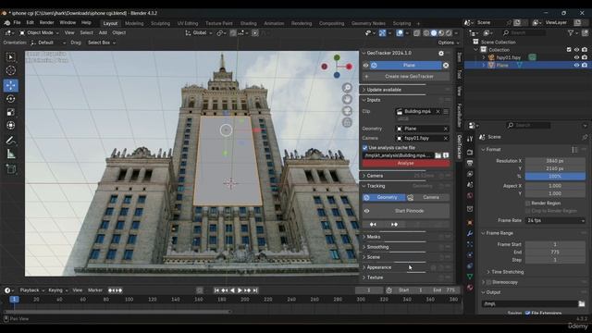This screenshot has width=592, height=333.
Task: Click Create new GeoTracker button
Action: point(406,76)
